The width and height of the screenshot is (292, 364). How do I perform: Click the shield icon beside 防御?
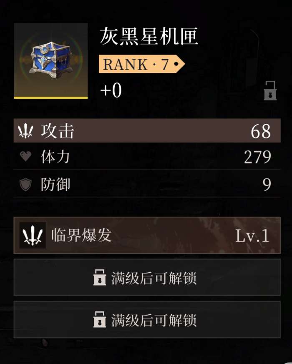click(25, 185)
